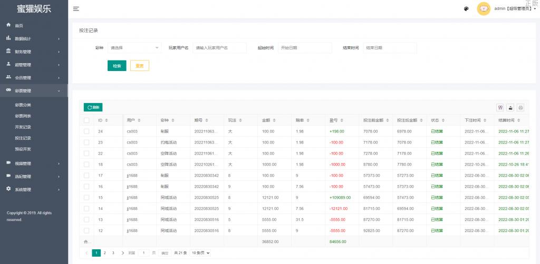Open the 10条/页 page size dropdown
Viewport: 540px width, 264px height.
coord(200,253)
